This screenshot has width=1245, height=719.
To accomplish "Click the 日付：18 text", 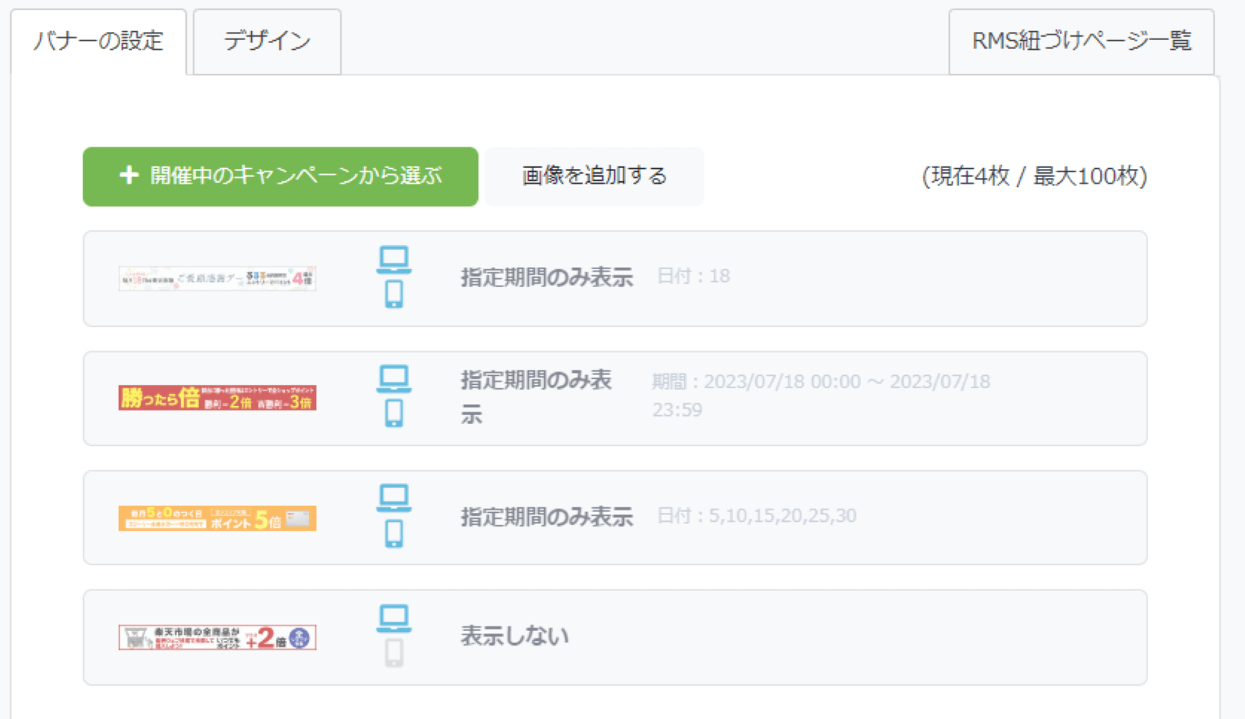I will pos(694,276).
